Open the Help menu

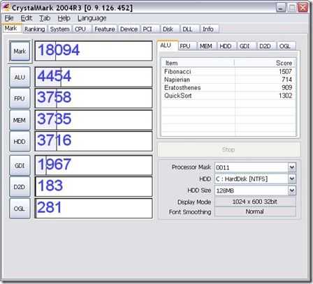64,18
